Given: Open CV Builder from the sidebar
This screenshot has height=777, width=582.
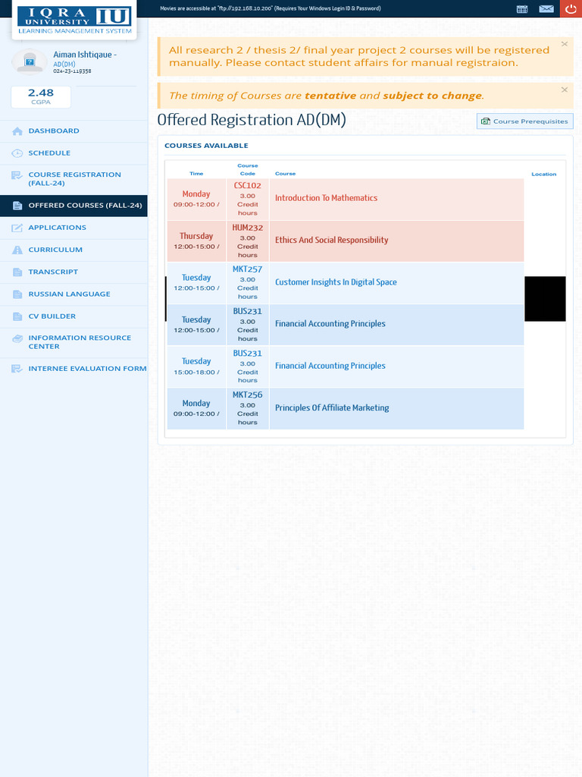Looking at the screenshot, I should (74, 316).
